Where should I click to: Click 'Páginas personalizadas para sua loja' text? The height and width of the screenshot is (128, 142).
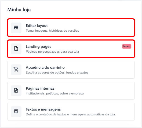tap(52, 52)
